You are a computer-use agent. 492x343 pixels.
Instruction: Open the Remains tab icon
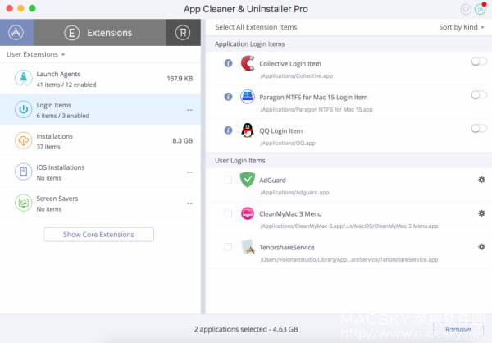point(183,32)
